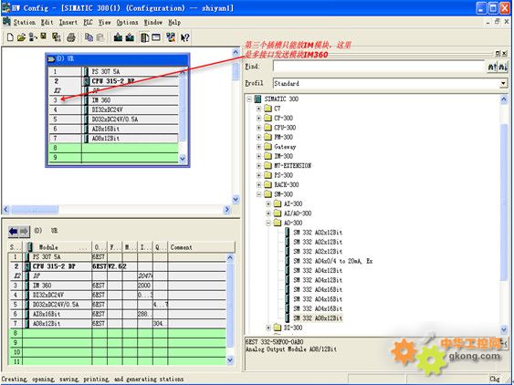Select CPU 315-2 DP in rack window
This screenshot has height=385, width=514.
coord(113,81)
